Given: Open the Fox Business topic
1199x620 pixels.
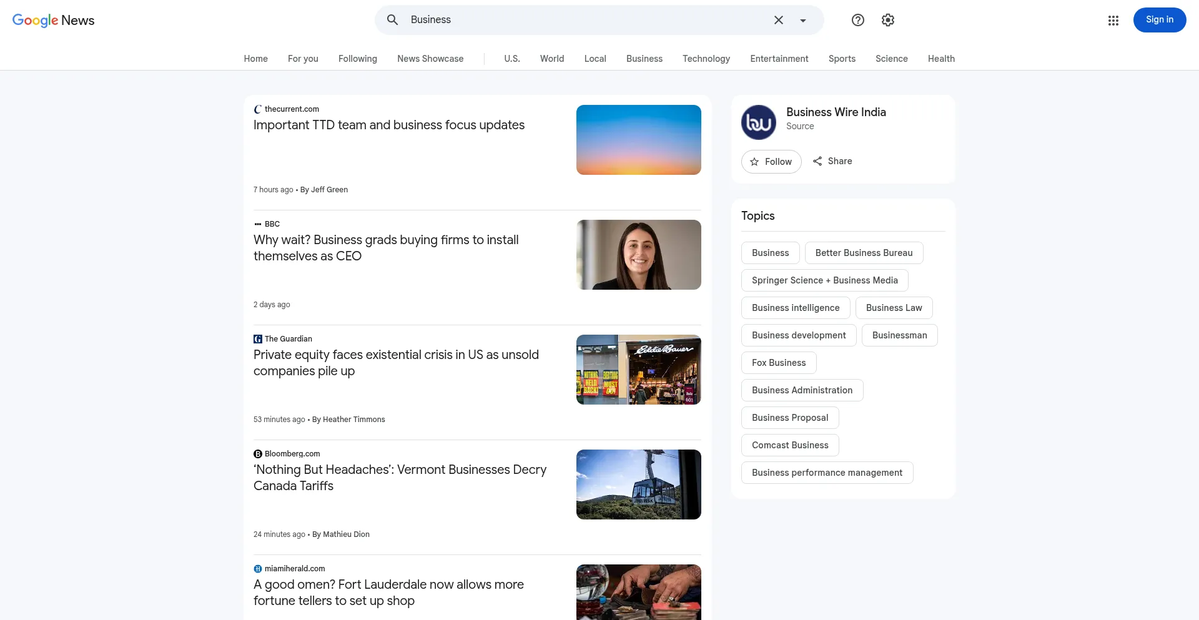Looking at the screenshot, I should [779, 363].
